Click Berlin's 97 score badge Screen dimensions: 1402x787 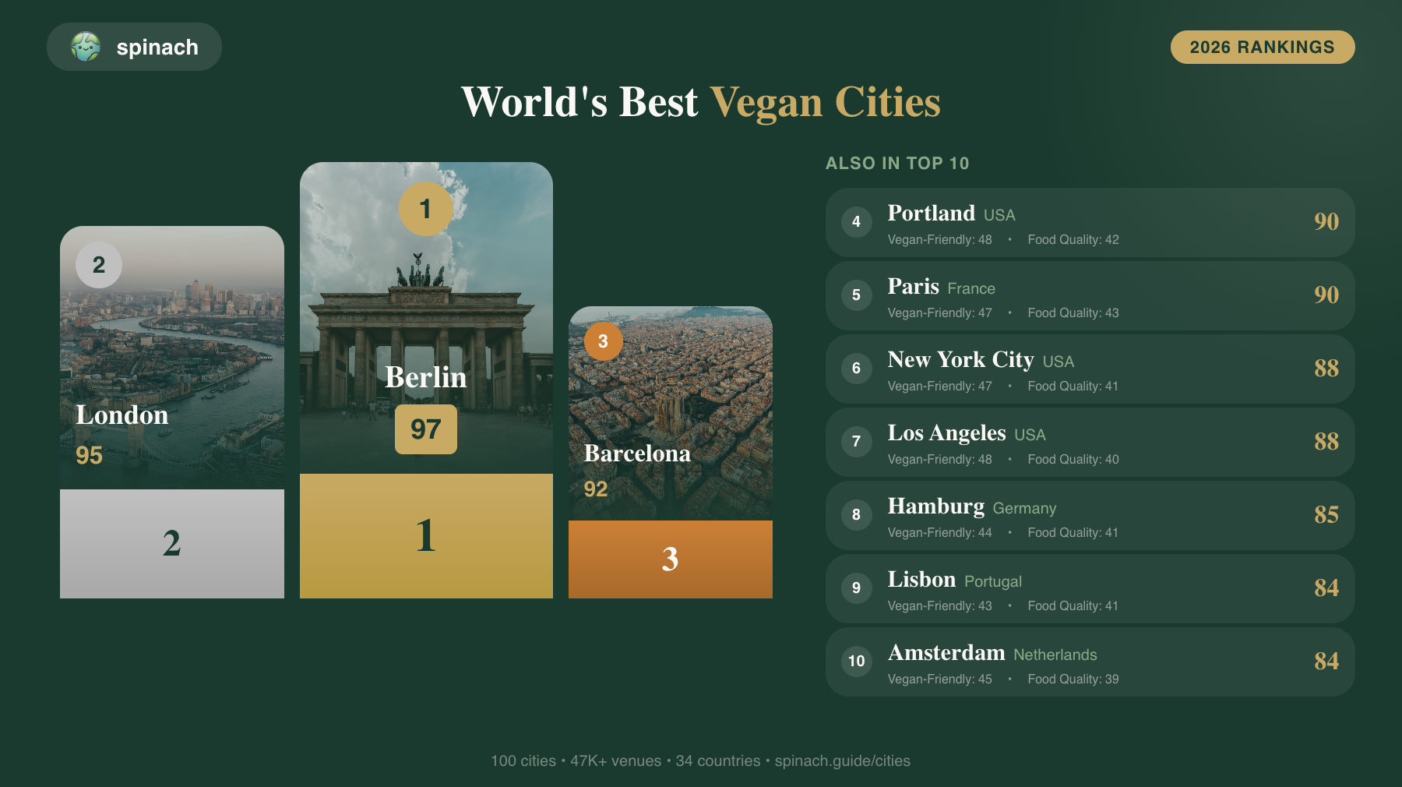(425, 429)
